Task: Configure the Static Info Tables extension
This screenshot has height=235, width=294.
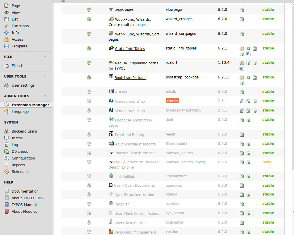Action: tap(242, 49)
